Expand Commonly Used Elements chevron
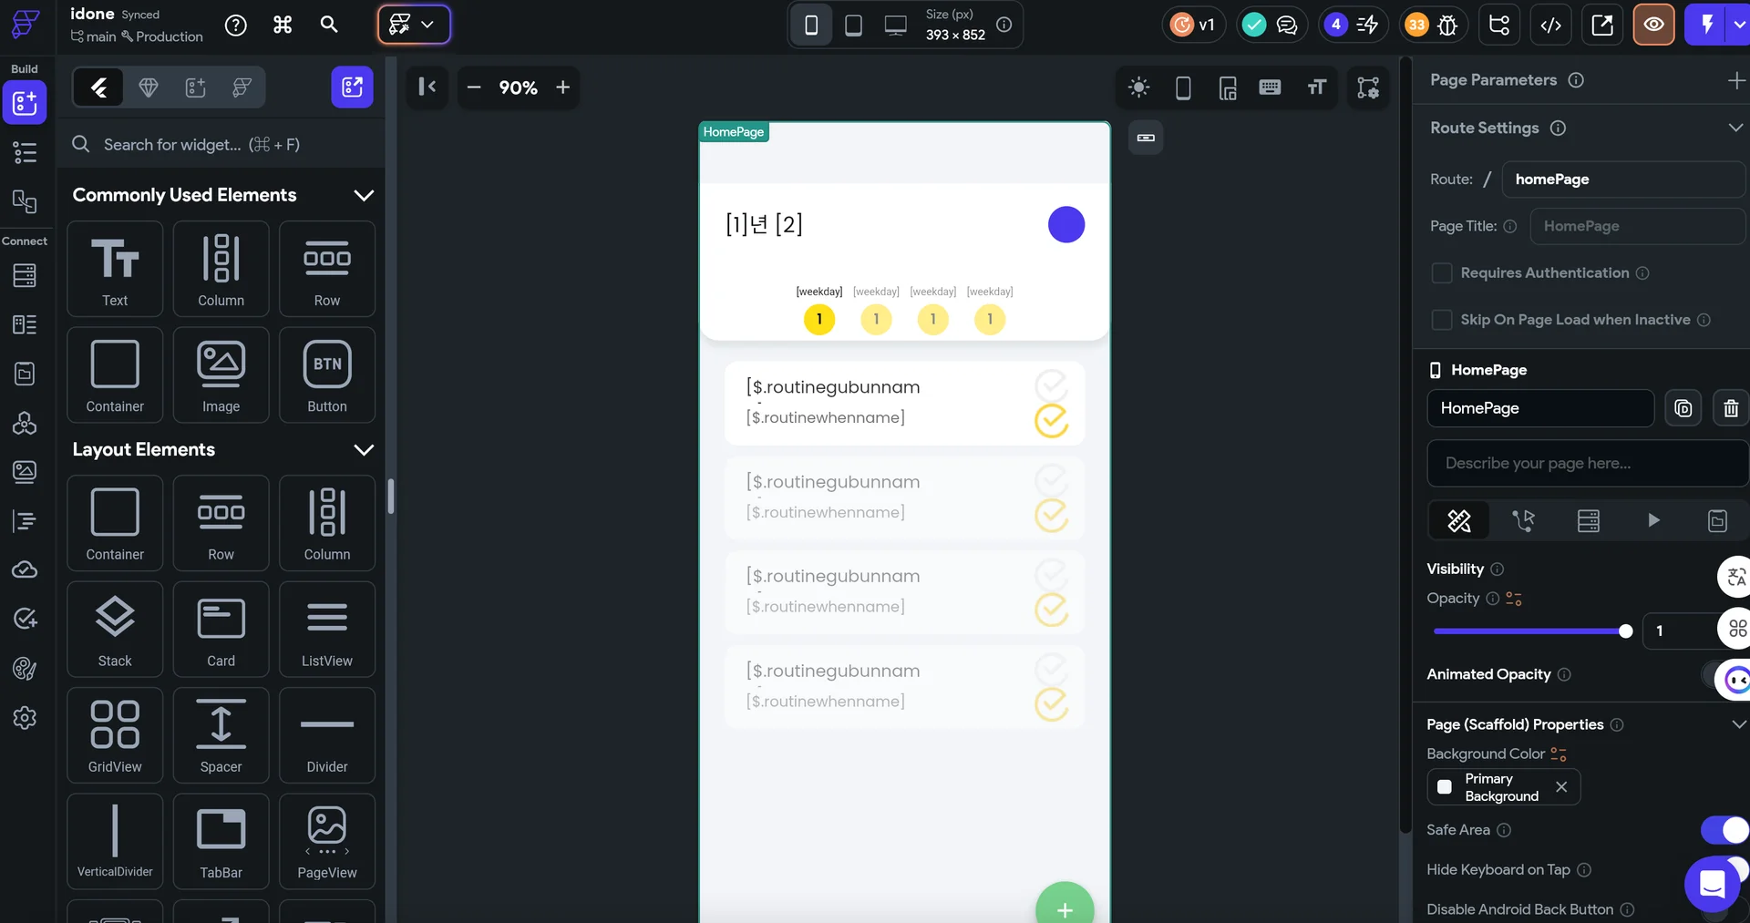Image resolution: width=1750 pixels, height=923 pixels. point(364,195)
